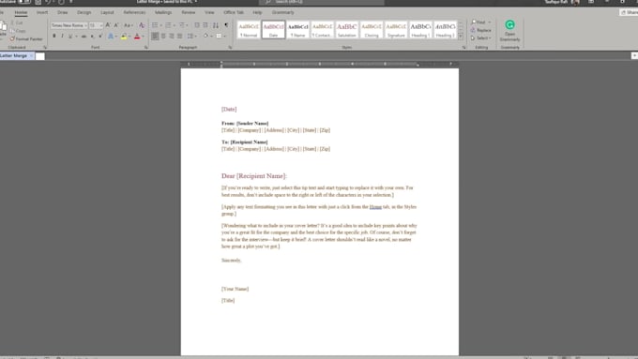Click the Format Painter button
The image size is (638, 359).
(26, 39)
